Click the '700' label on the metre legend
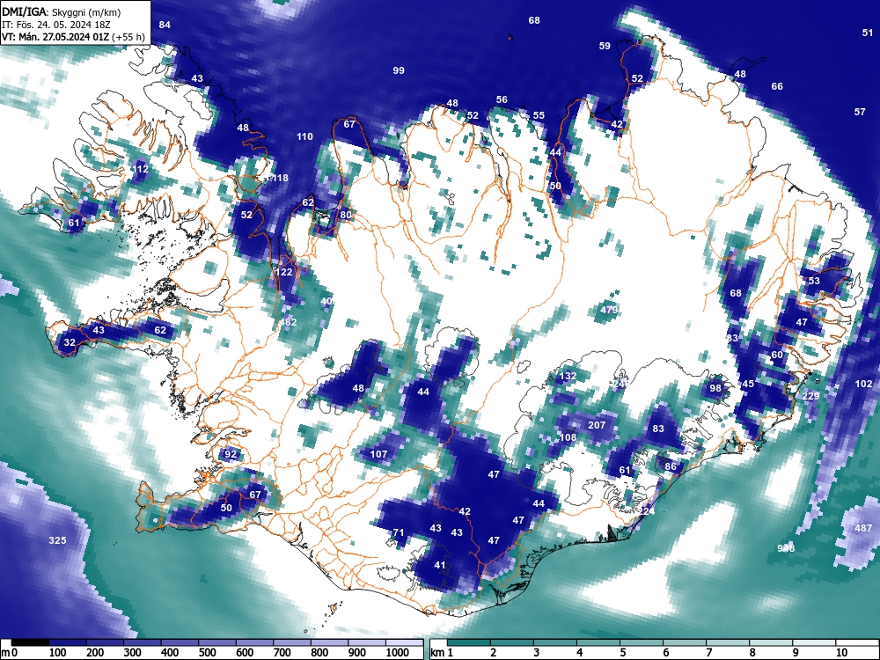Image resolution: width=880 pixels, height=660 pixels. coord(282,652)
